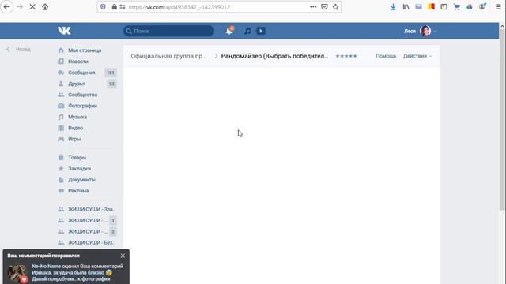The width and height of the screenshot is (506, 284).
Task: Open the downloads arrow in browser toolbar
Action: [x=393, y=7]
